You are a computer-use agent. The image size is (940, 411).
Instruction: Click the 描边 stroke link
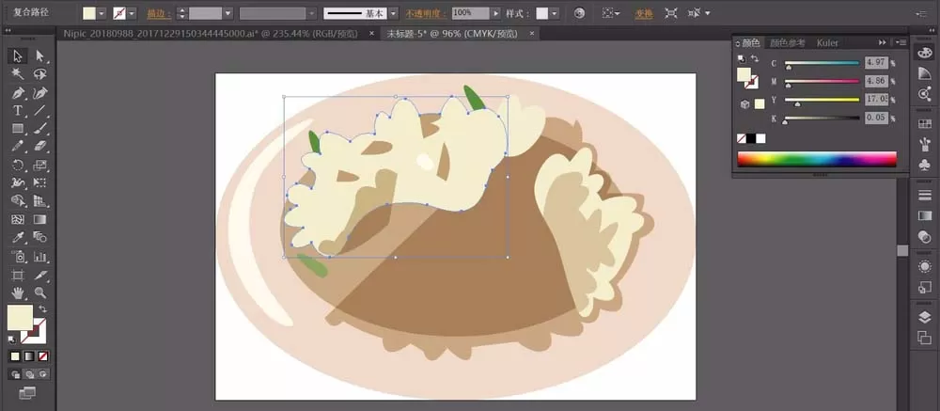[159, 13]
